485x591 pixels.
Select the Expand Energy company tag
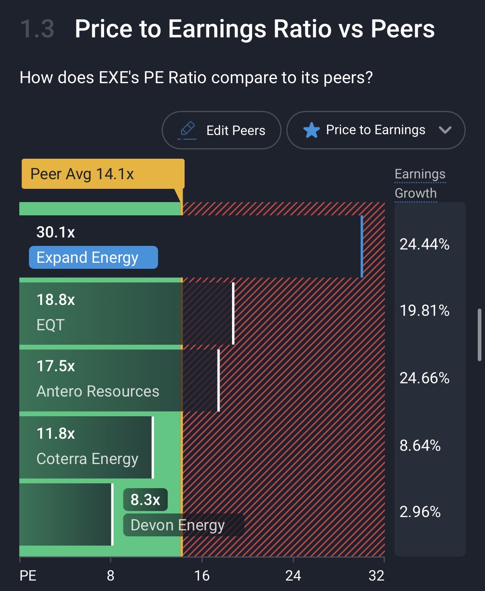[93, 258]
